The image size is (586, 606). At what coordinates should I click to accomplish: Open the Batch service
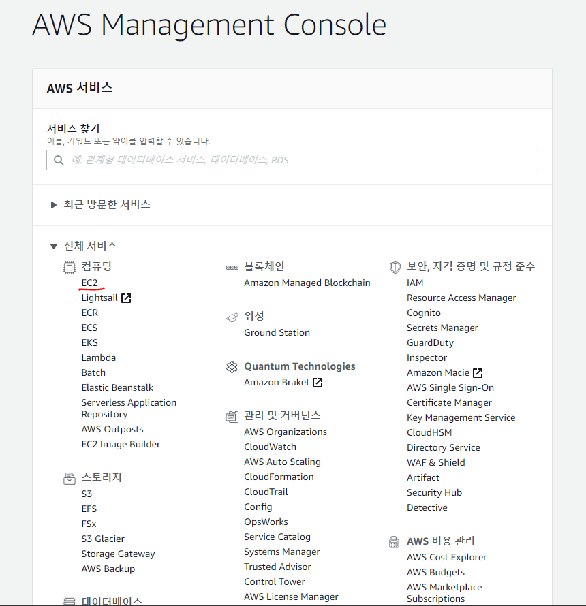tap(93, 373)
